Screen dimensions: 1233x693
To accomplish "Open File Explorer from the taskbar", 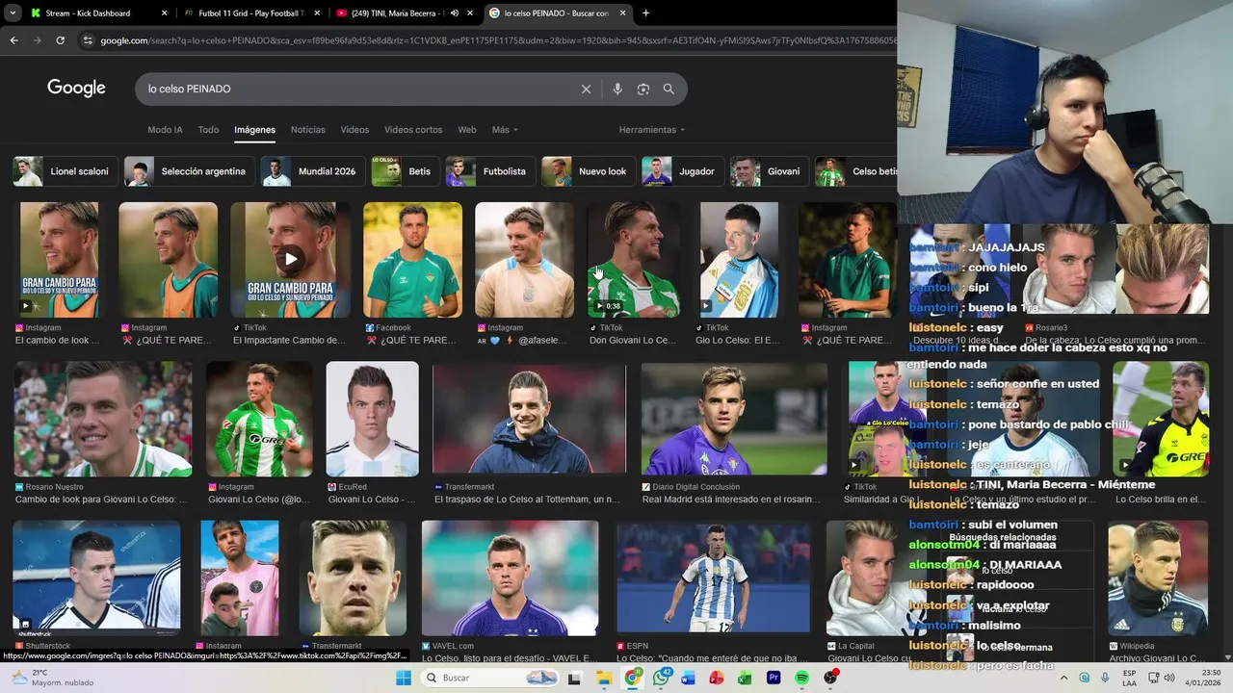I will pyautogui.click(x=604, y=678).
